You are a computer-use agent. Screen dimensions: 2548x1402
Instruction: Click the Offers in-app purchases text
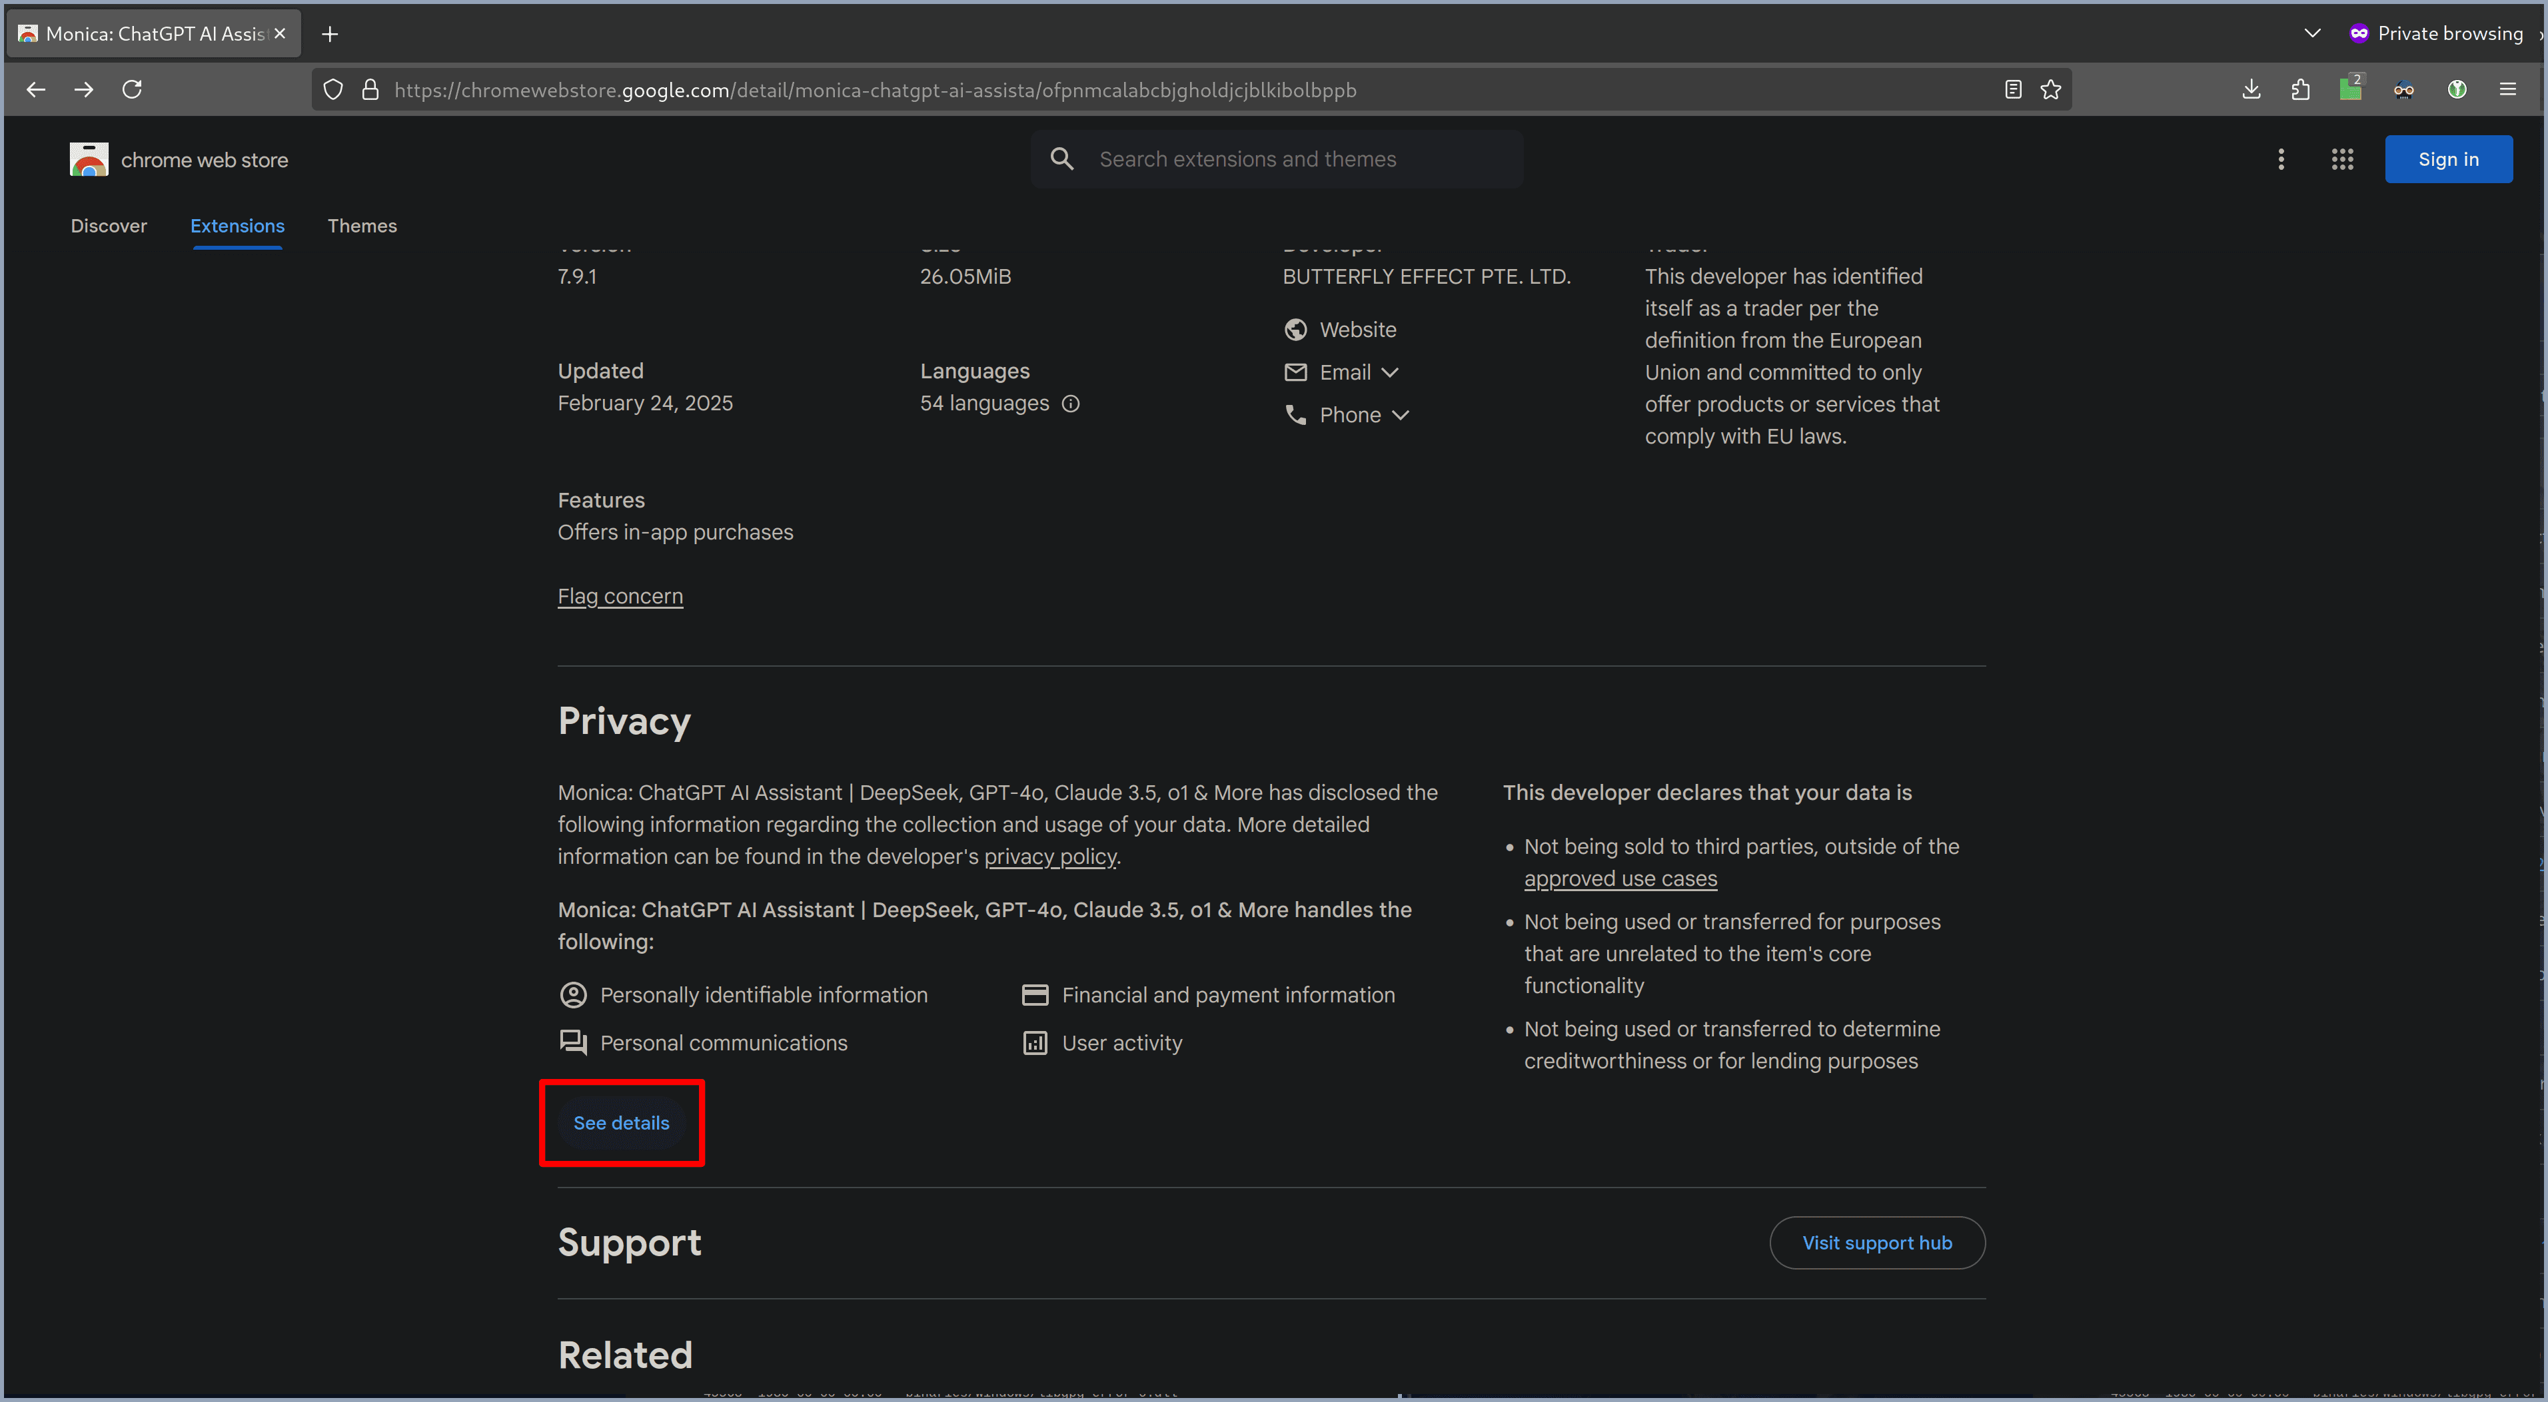coord(676,533)
